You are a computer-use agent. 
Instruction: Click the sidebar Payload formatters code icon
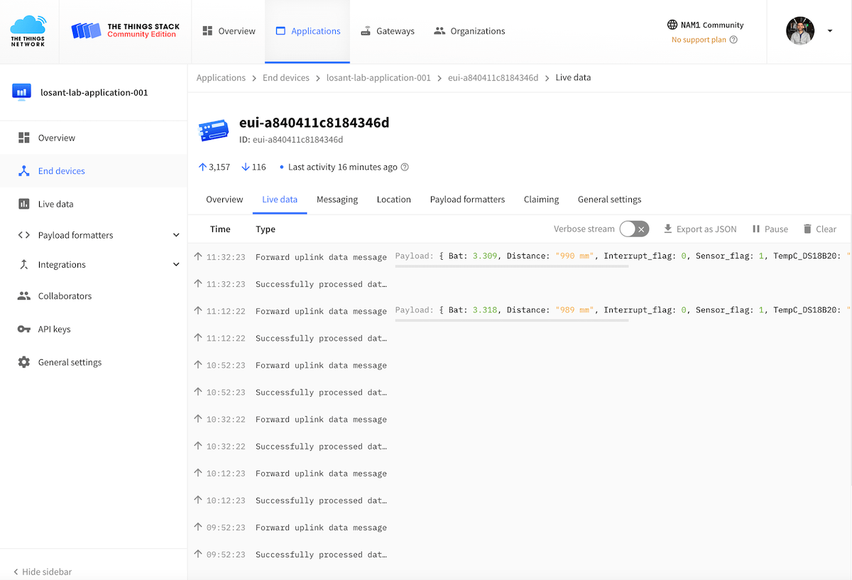pyautogui.click(x=24, y=235)
